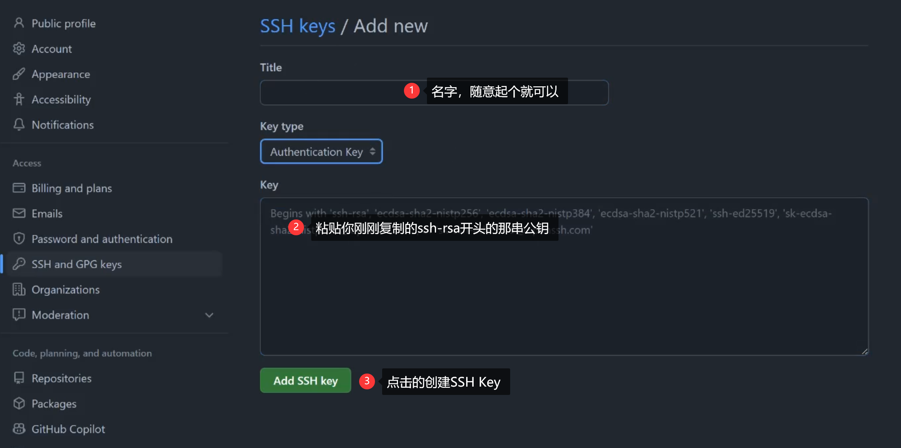Image resolution: width=901 pixels, height=448 pixels.
Task: Click the Notifications bell icon
Action: coord(19,124)
